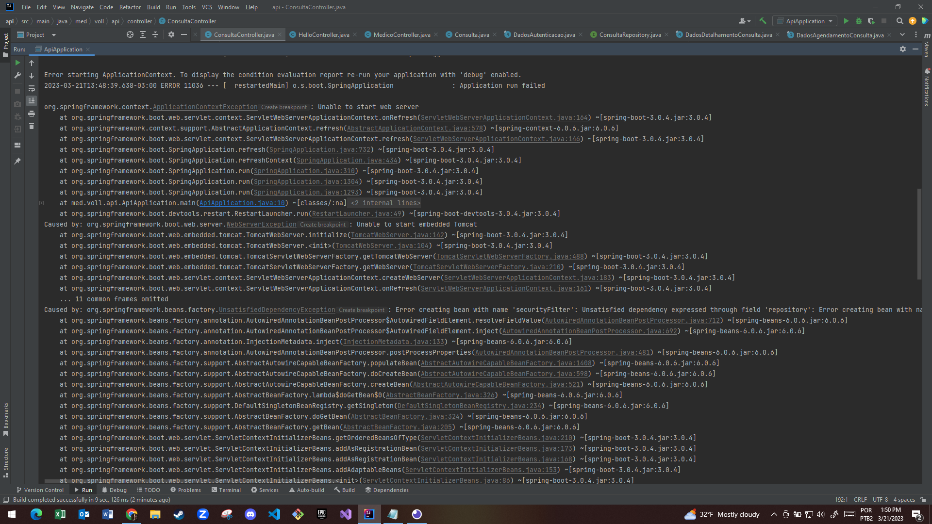Open Maven side panel

click(927, 45)
